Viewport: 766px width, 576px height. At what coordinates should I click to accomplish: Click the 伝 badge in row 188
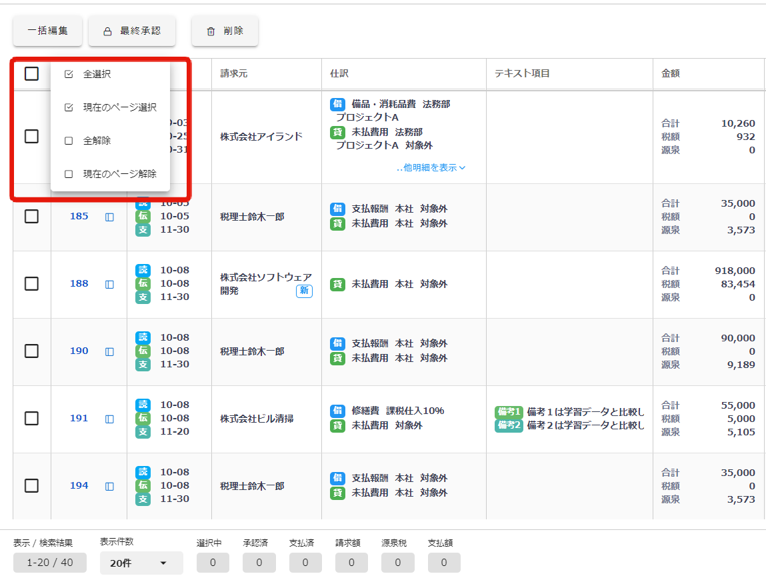(143, 284)
